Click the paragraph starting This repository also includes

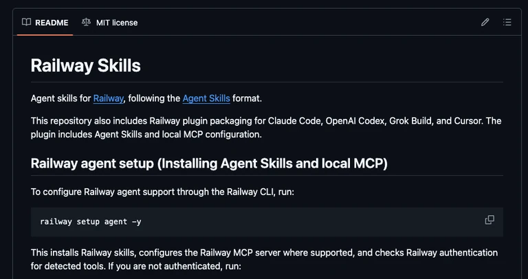[x=266, y=128]
